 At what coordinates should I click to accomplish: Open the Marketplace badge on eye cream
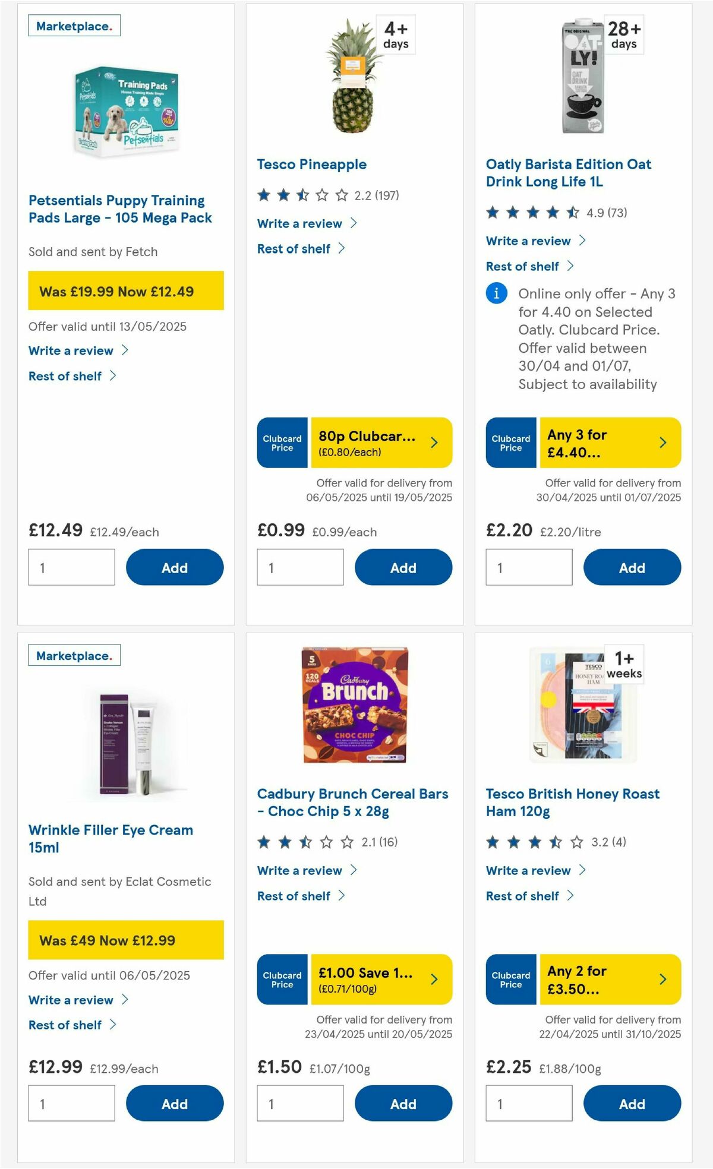[74, 655]
